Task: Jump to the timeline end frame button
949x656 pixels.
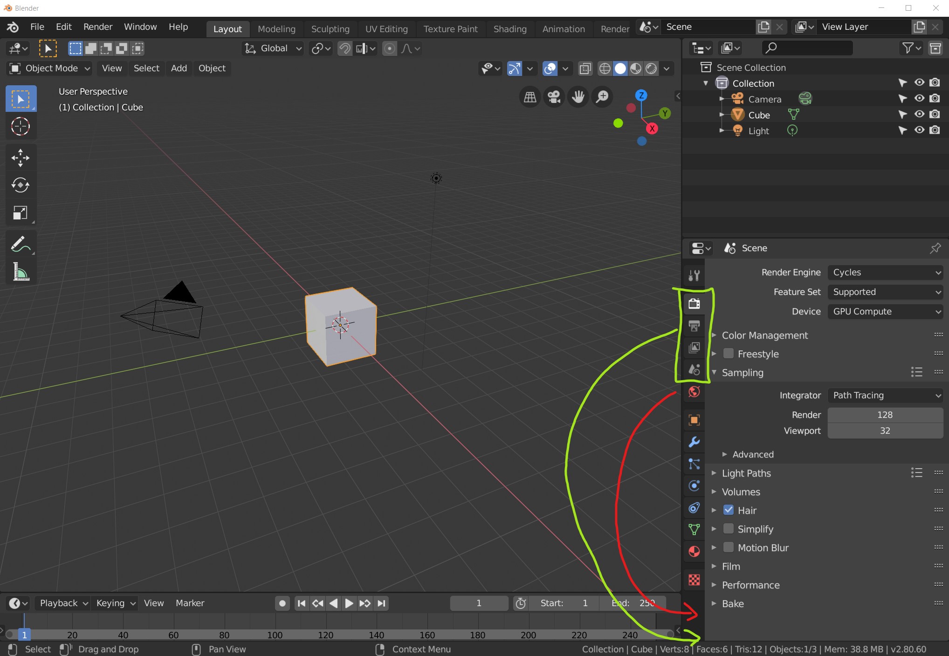Action: pyautogui.click(x=381, y=603)
